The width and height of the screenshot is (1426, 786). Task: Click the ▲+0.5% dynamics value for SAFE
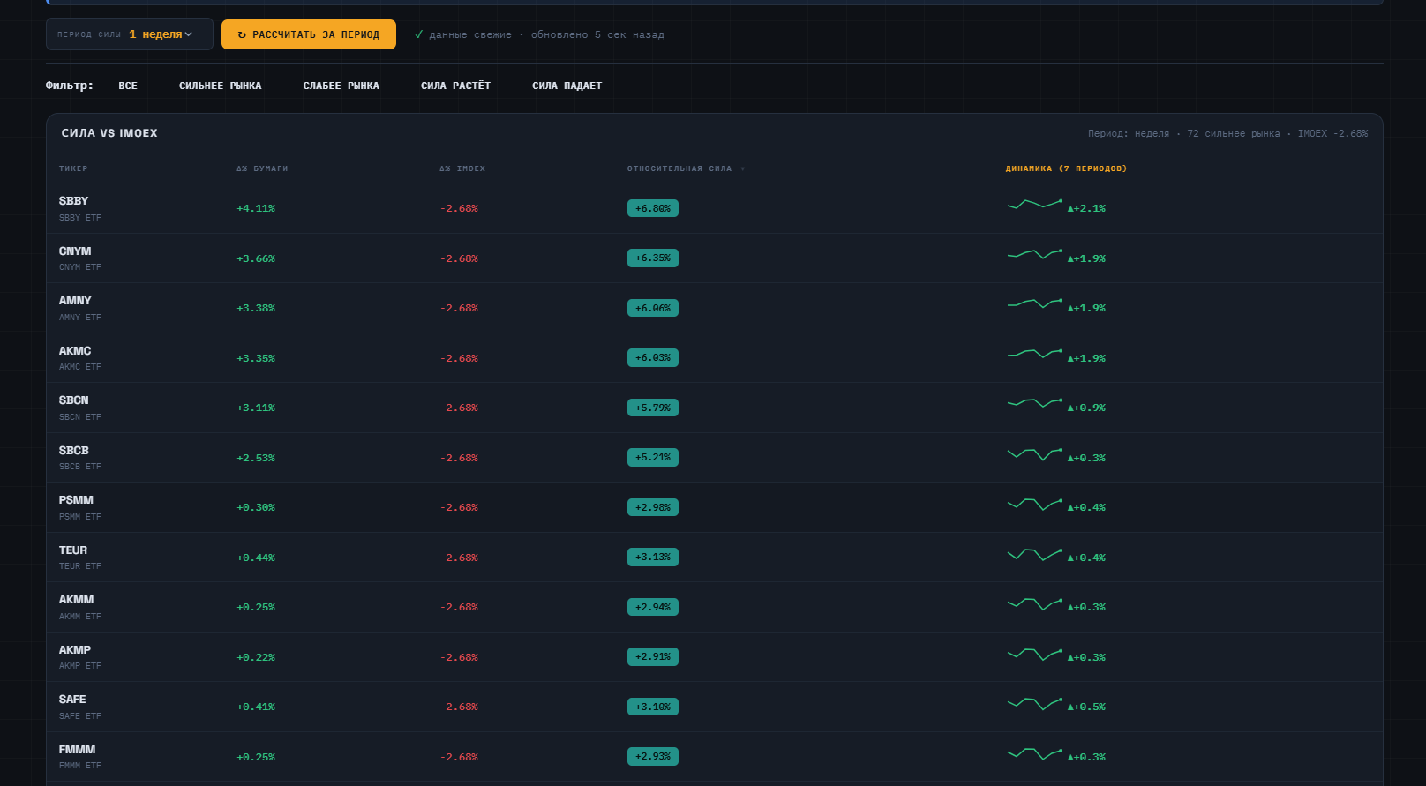[1086, 707]
